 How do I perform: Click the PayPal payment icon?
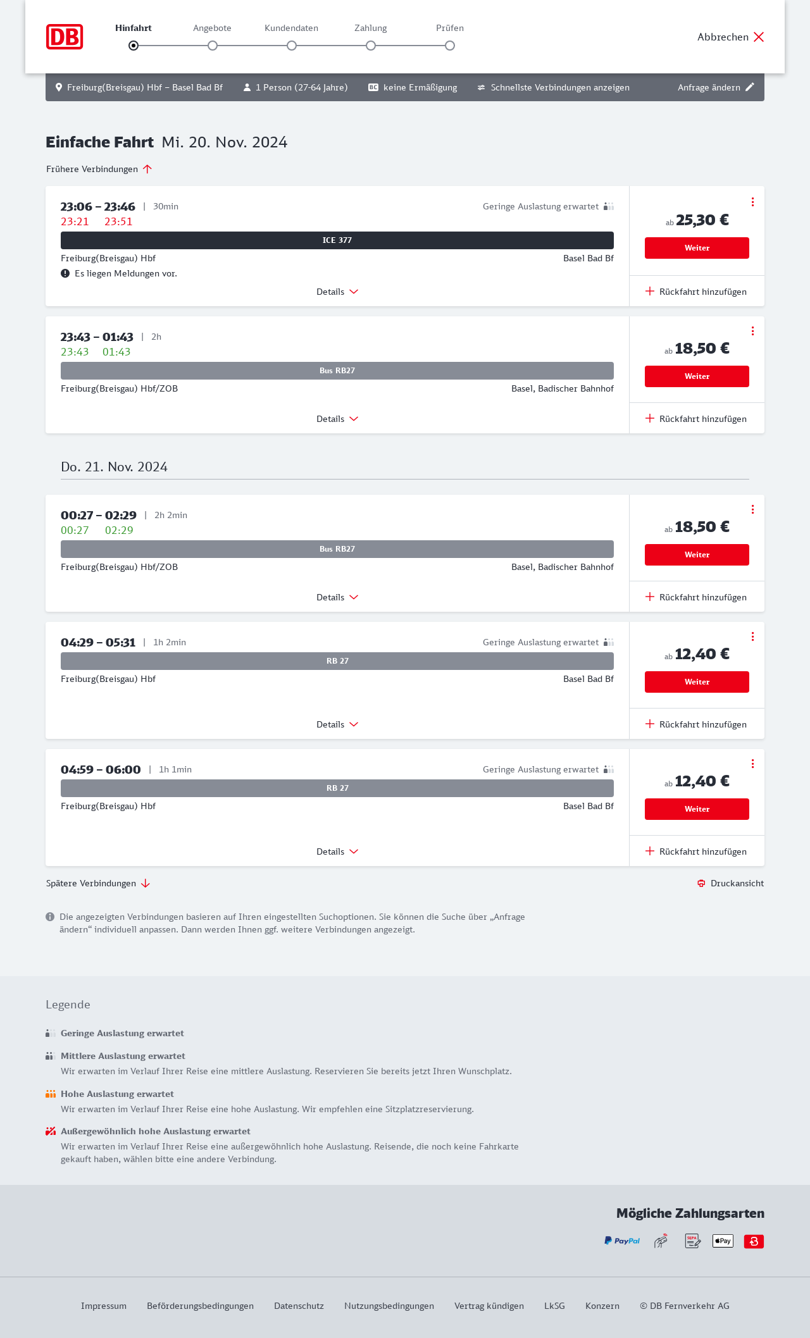click(622, 1241)
